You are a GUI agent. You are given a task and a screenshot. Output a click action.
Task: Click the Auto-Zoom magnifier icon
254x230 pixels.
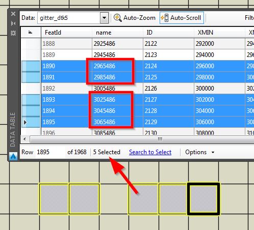117,18
